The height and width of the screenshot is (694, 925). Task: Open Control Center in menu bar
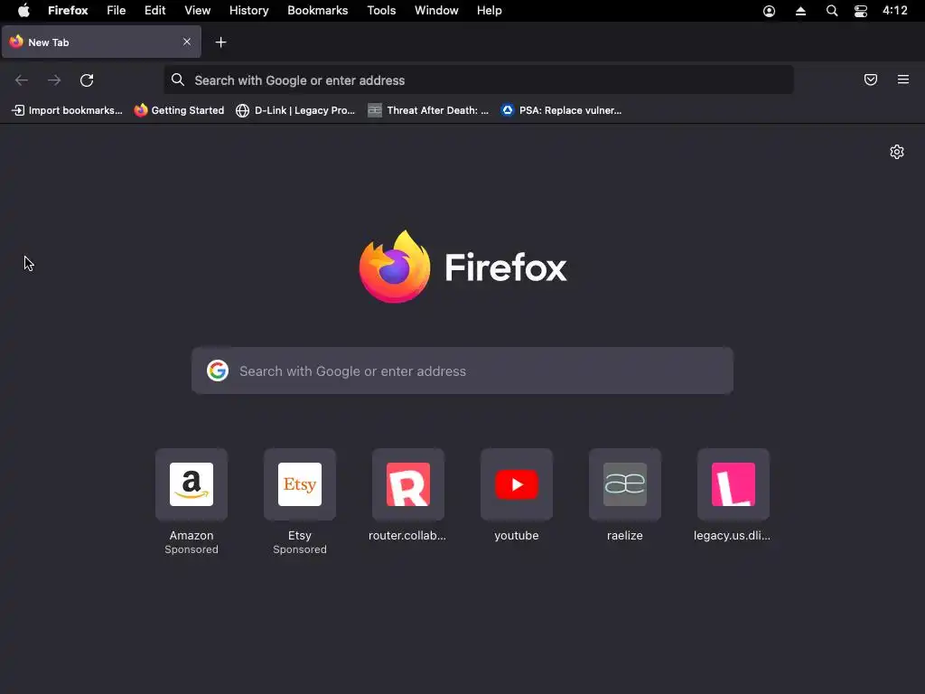tap(861, 11)
